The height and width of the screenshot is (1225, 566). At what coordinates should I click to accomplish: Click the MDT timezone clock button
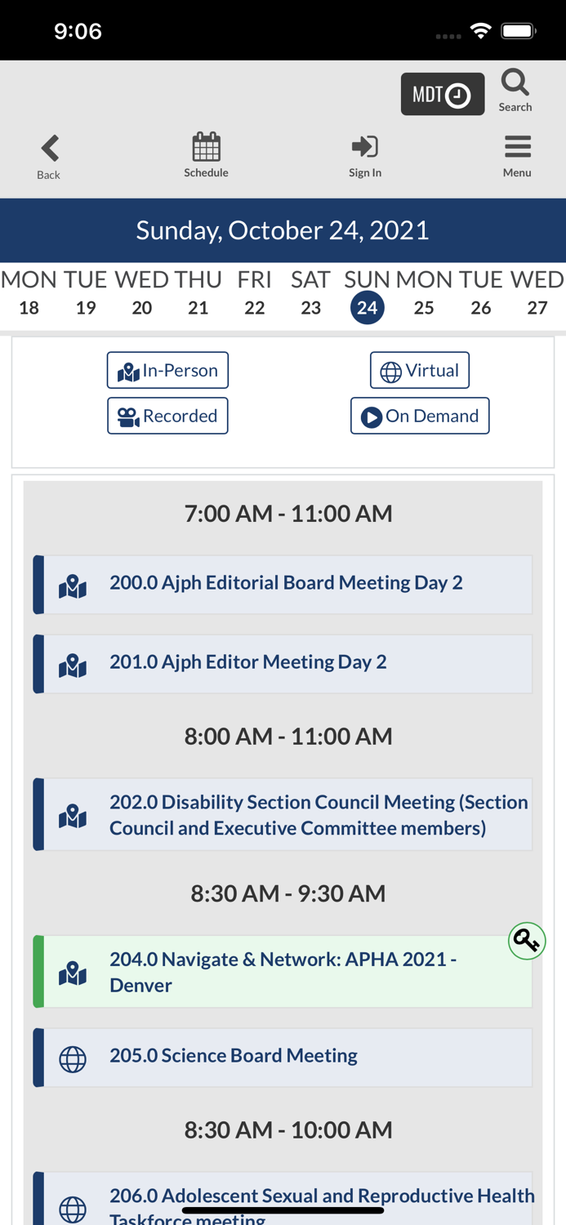point(442,92)
